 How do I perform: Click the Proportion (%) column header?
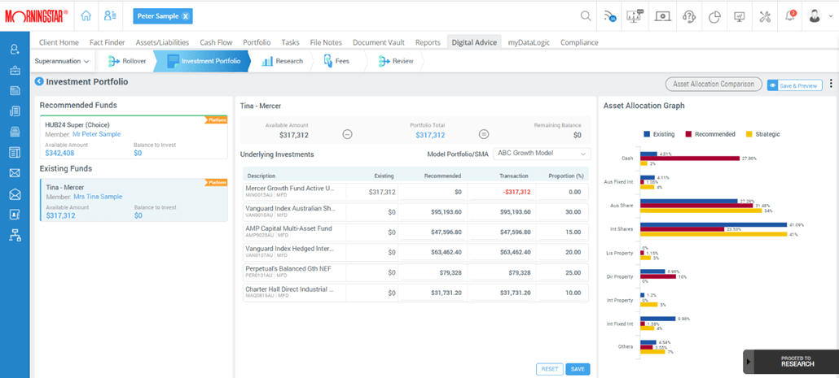tap(565, 175)
